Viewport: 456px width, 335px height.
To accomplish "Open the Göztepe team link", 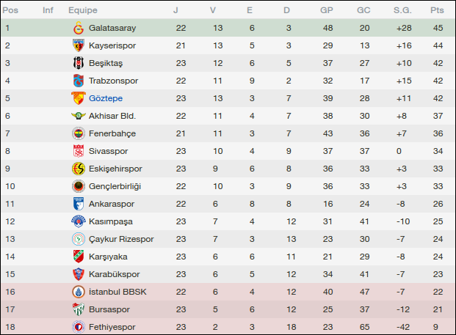I will tap(105, 98).
